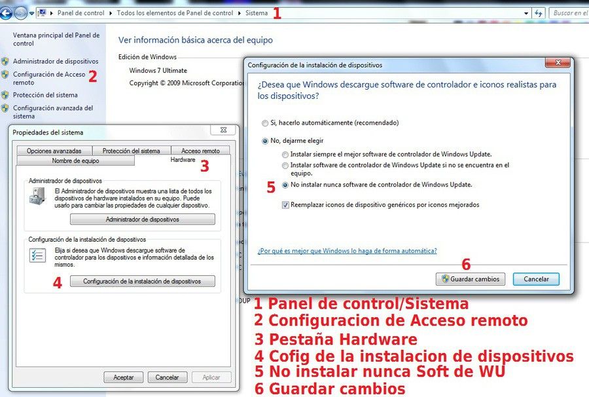The height and width of the screenshot is (397, 589).
Task: Click 'Configuración de la instalación de dispositivos' button
Action: coord(143,281)
